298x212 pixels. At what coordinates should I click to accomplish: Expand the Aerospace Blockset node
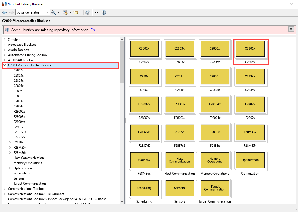point(5,45)
